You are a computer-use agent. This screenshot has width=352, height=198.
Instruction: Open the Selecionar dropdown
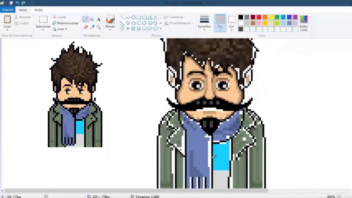pyautogui.click(x=43, y=30)
